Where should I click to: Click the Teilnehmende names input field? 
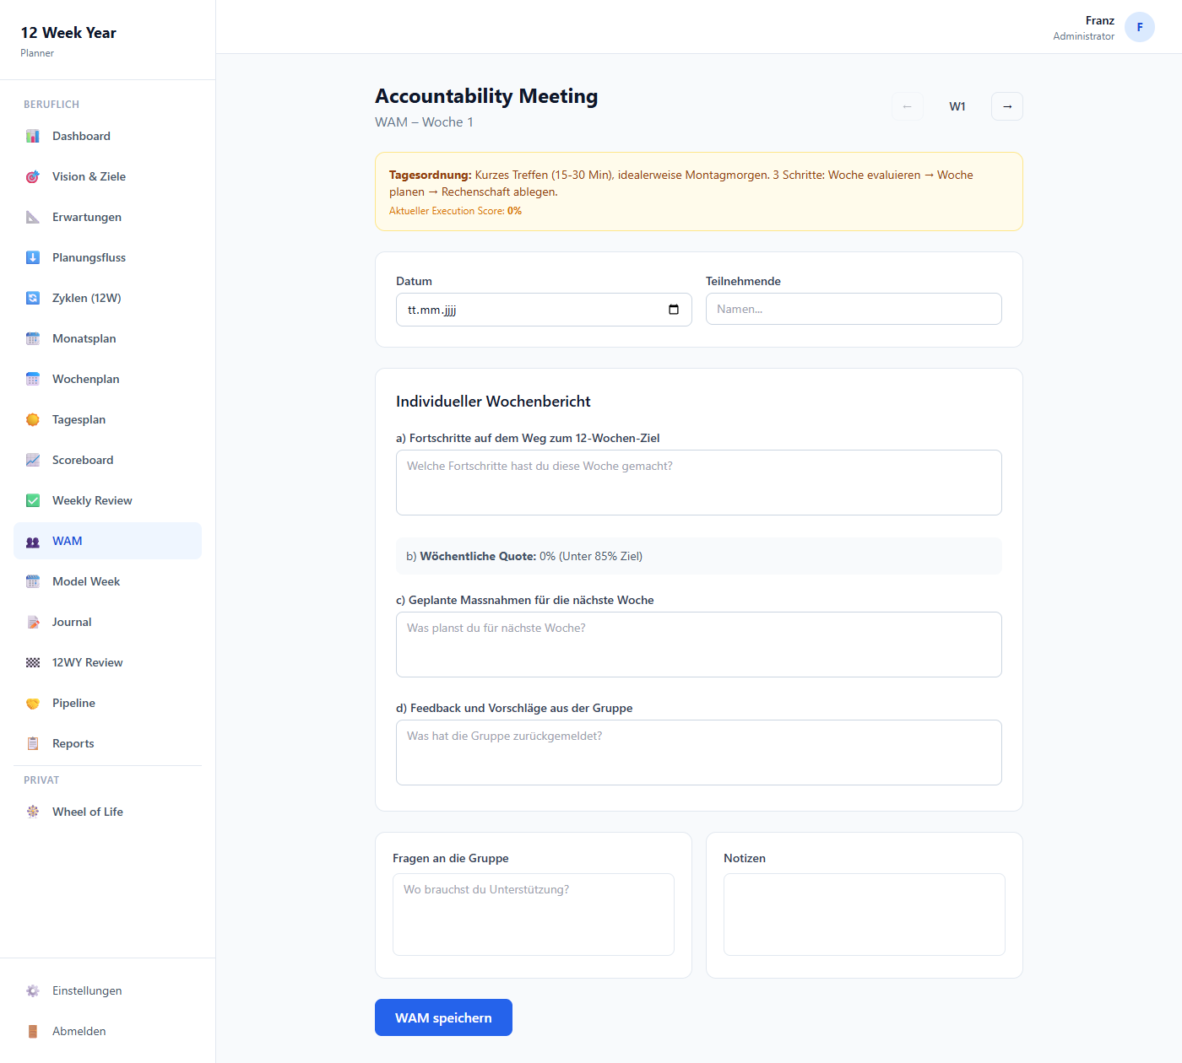[x=853, y=309]
